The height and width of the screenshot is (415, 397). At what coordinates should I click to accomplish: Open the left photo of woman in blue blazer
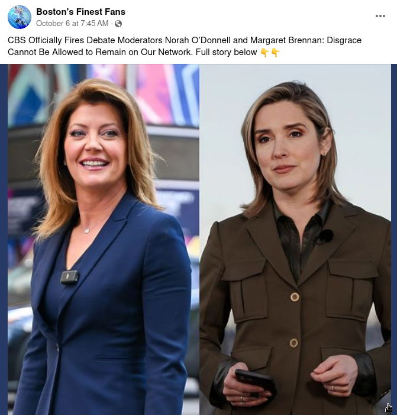click(x=104, y=240)
